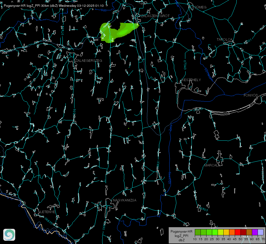Screen dimensions: 266x244
Task: Pick the yellow 35-40 dBZ legend swatch
Action: pos(226,232)
